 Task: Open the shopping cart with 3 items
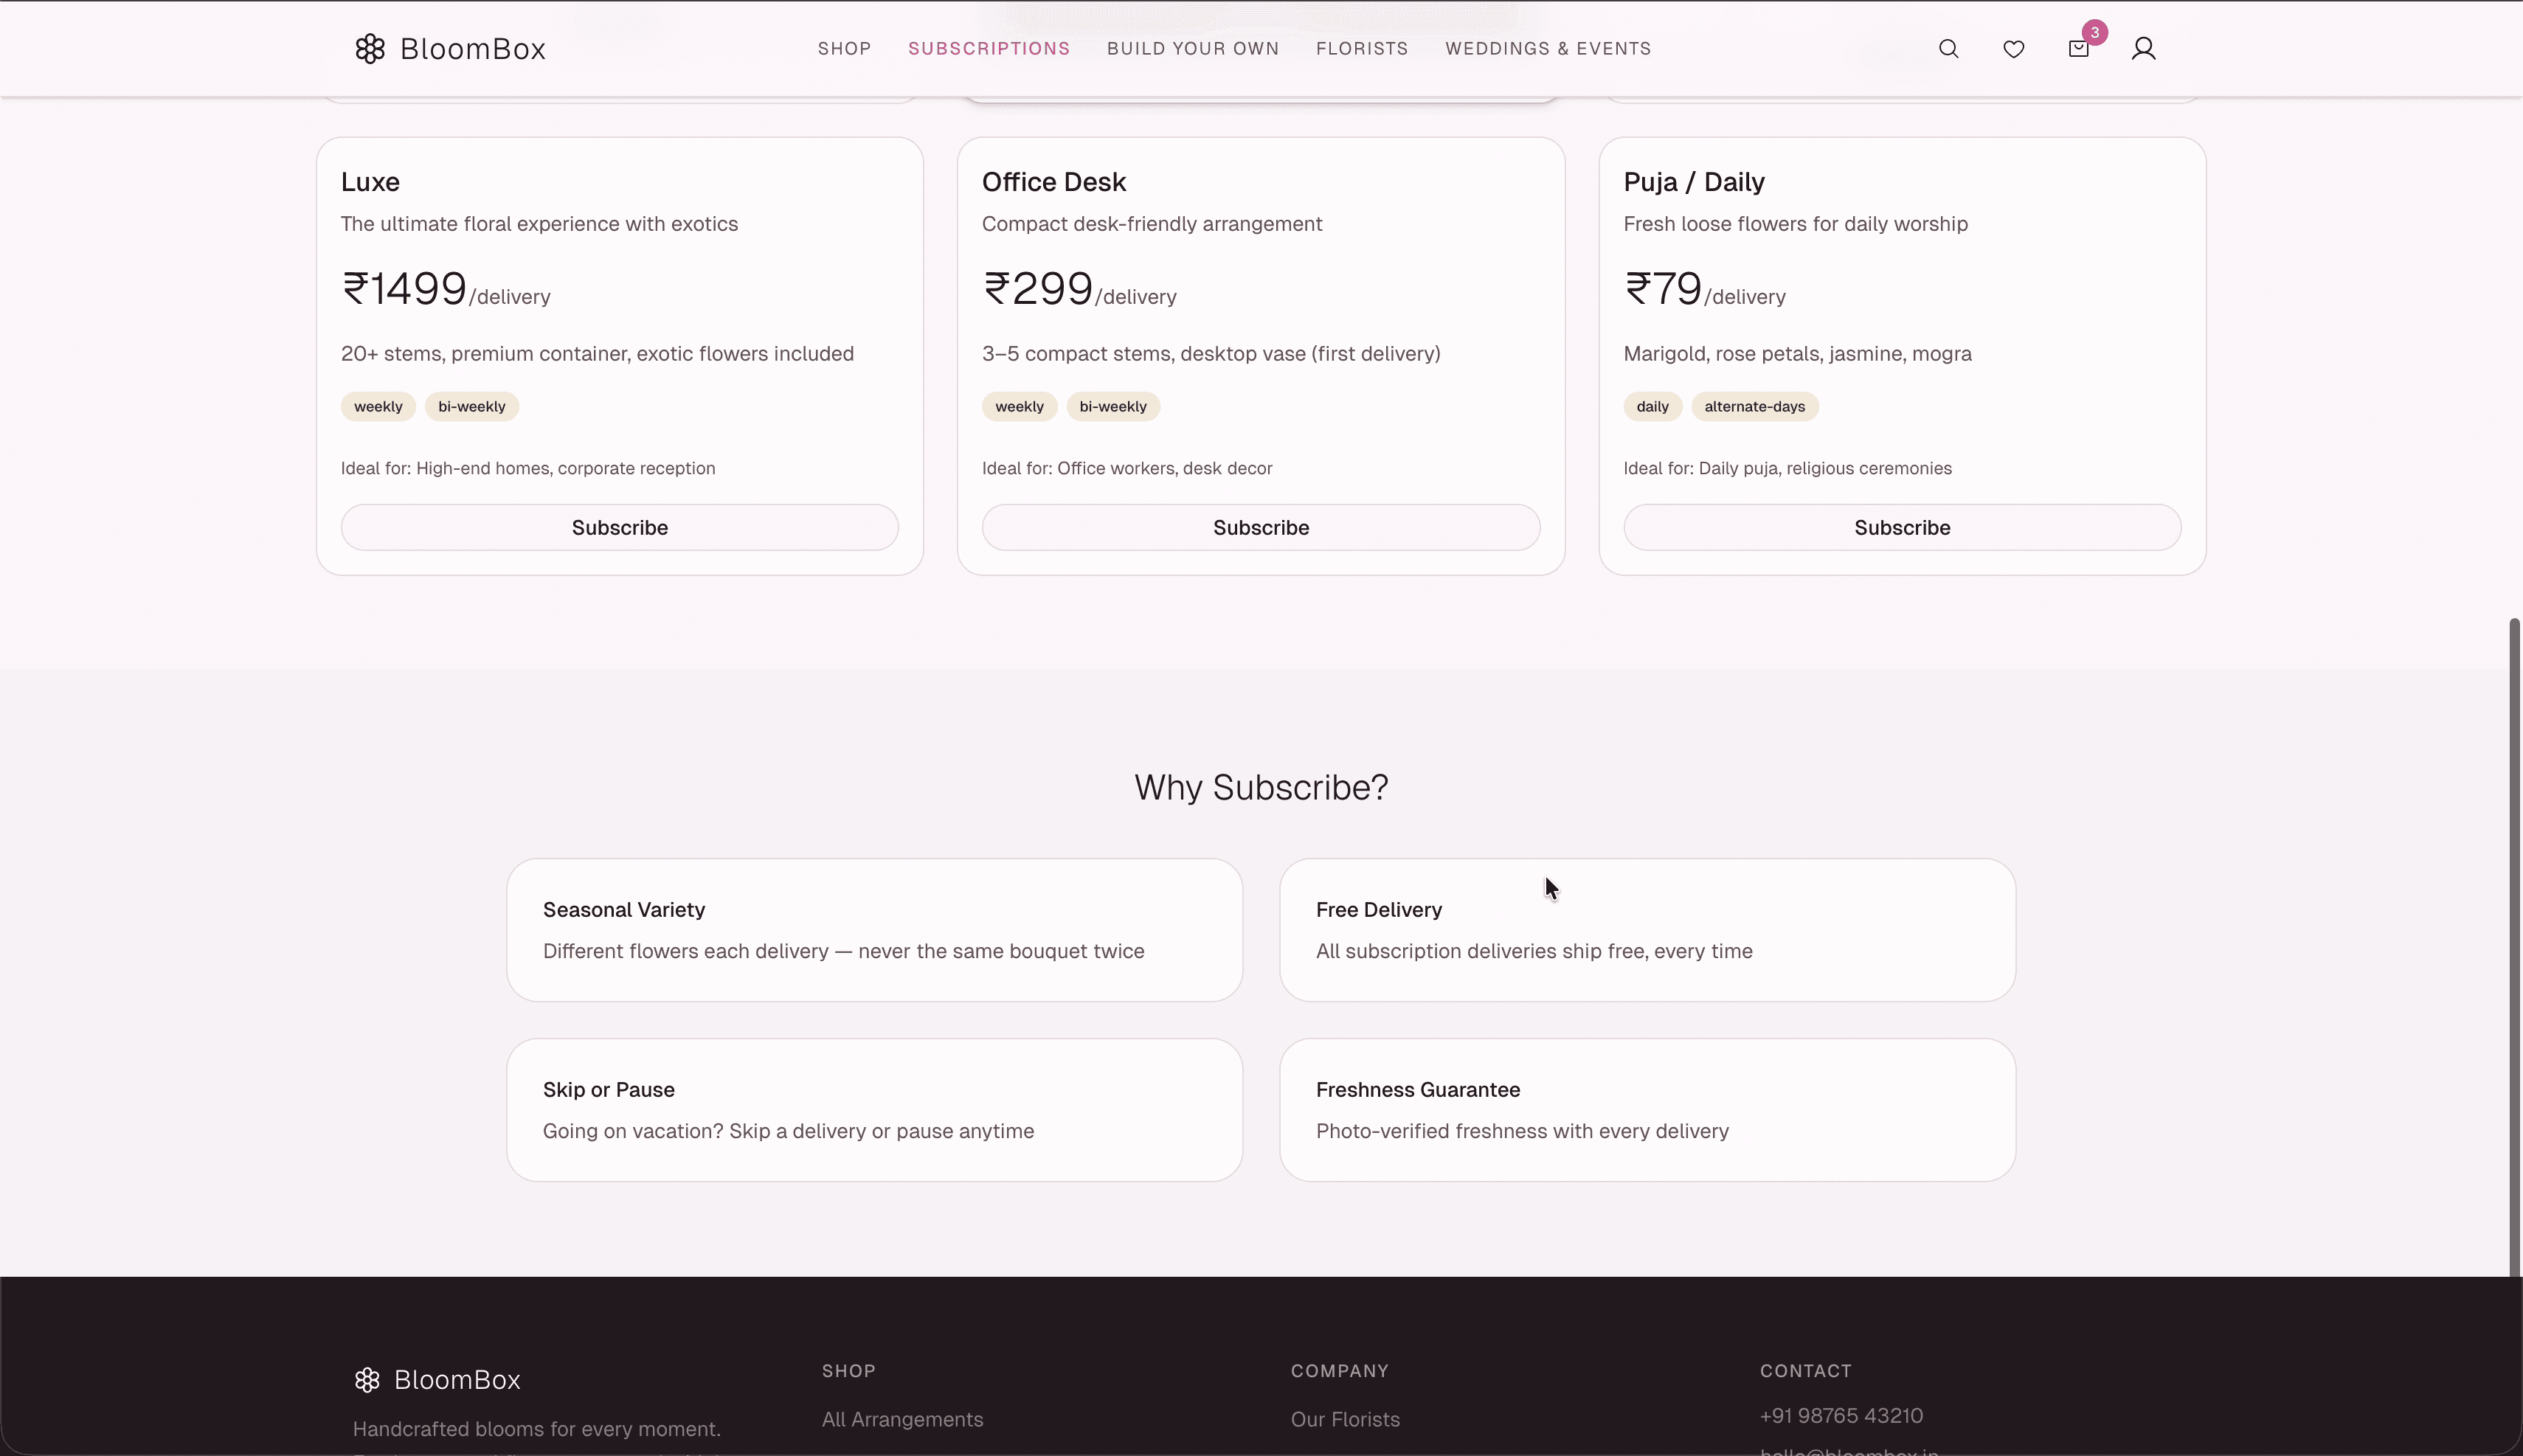pyautogui.click(x=2078, y=48)
